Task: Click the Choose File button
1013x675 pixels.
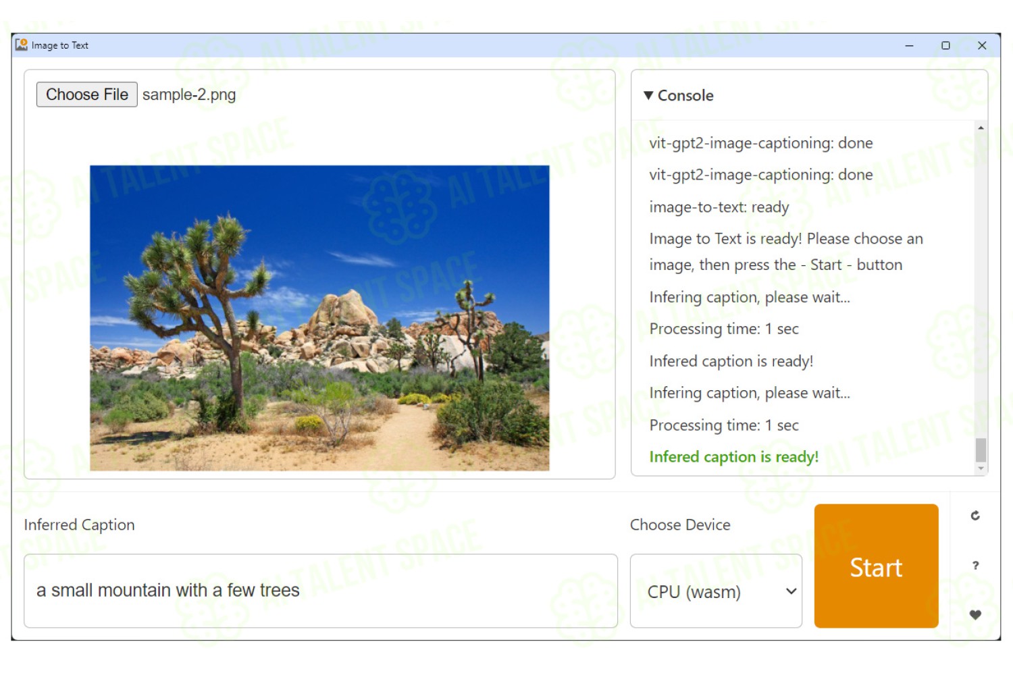Action: point(86,94)
